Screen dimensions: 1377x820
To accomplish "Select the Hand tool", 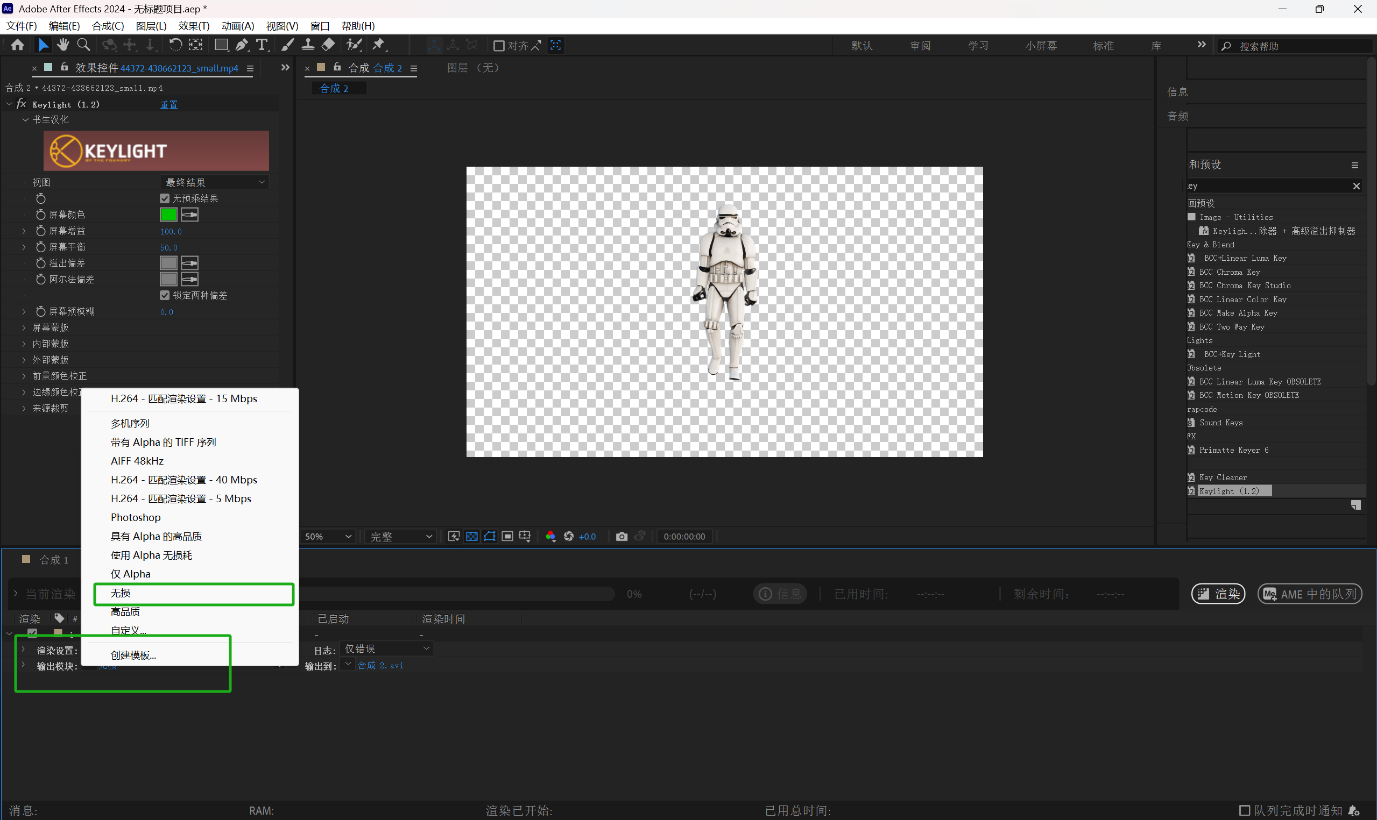I will (x=63, y=45).
